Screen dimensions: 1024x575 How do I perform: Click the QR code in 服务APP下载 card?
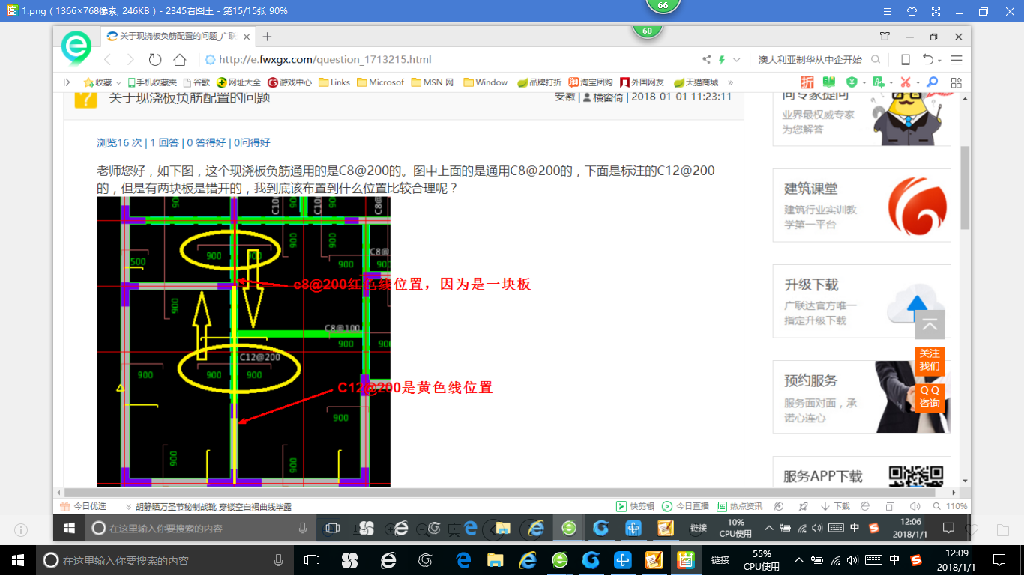click(x=915, y=475)
